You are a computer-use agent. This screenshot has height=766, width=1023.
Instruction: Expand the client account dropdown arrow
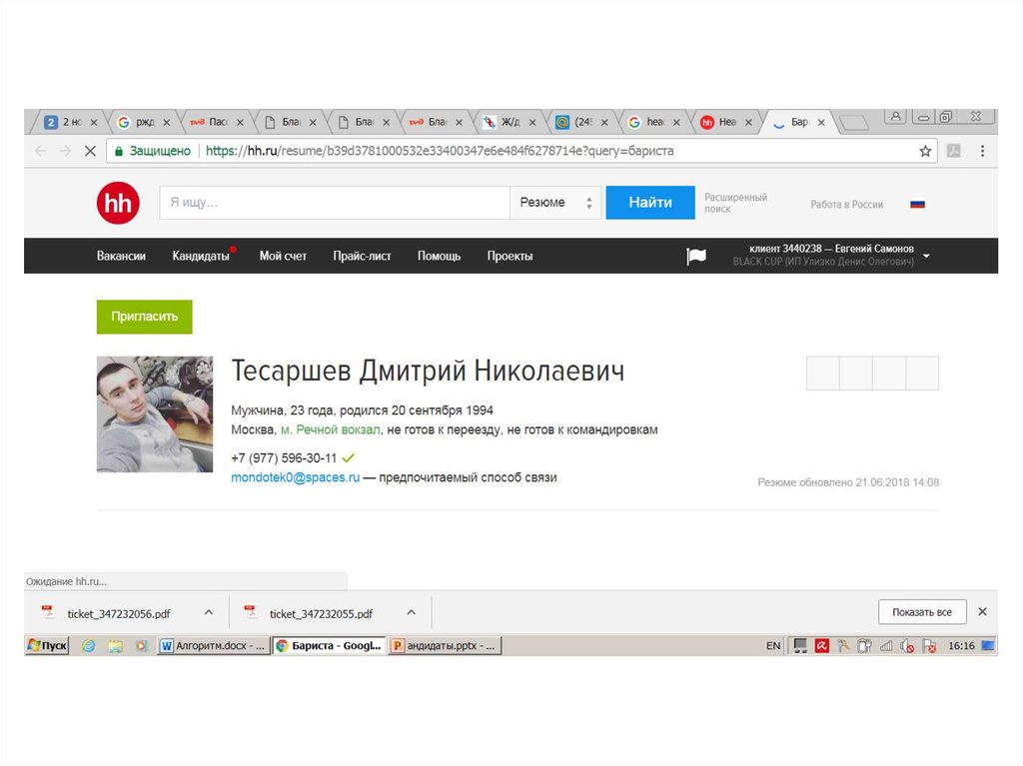[926, 256]
